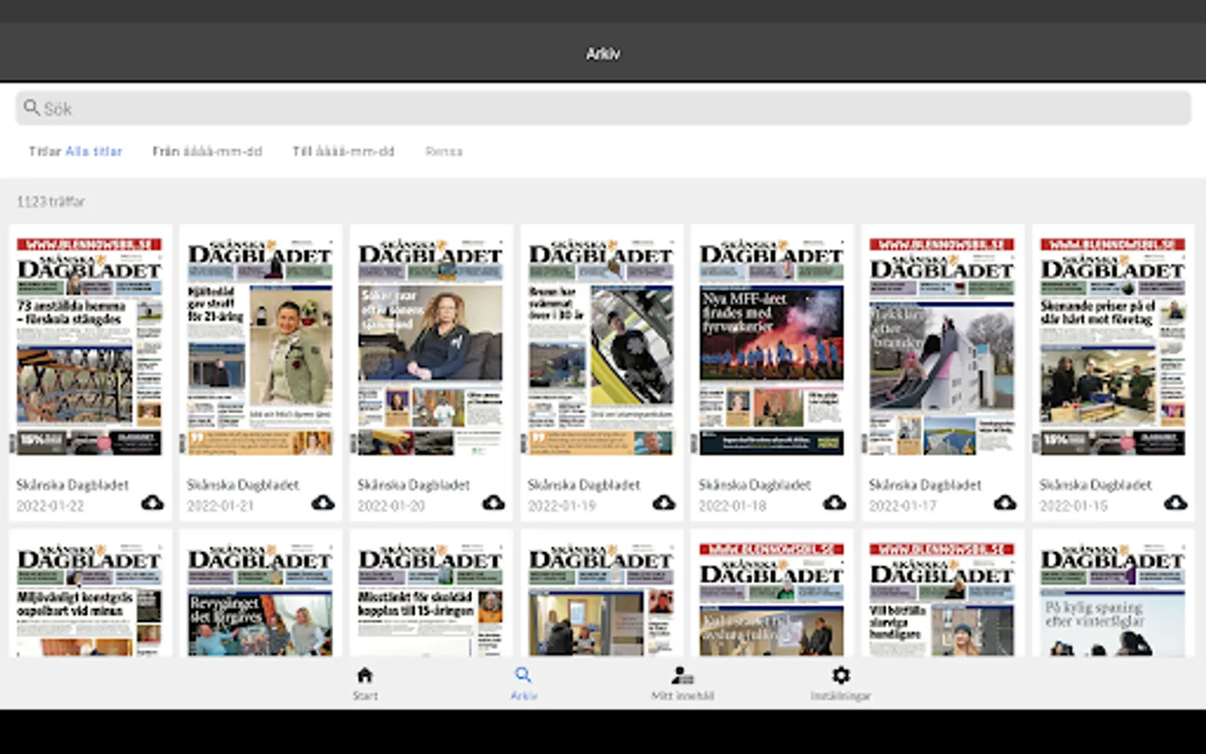Viewport: 1206px width, 754px height.
Task: Open the Titlar 'Alla titlar' filter dropdown
Action: pos(75,152)
